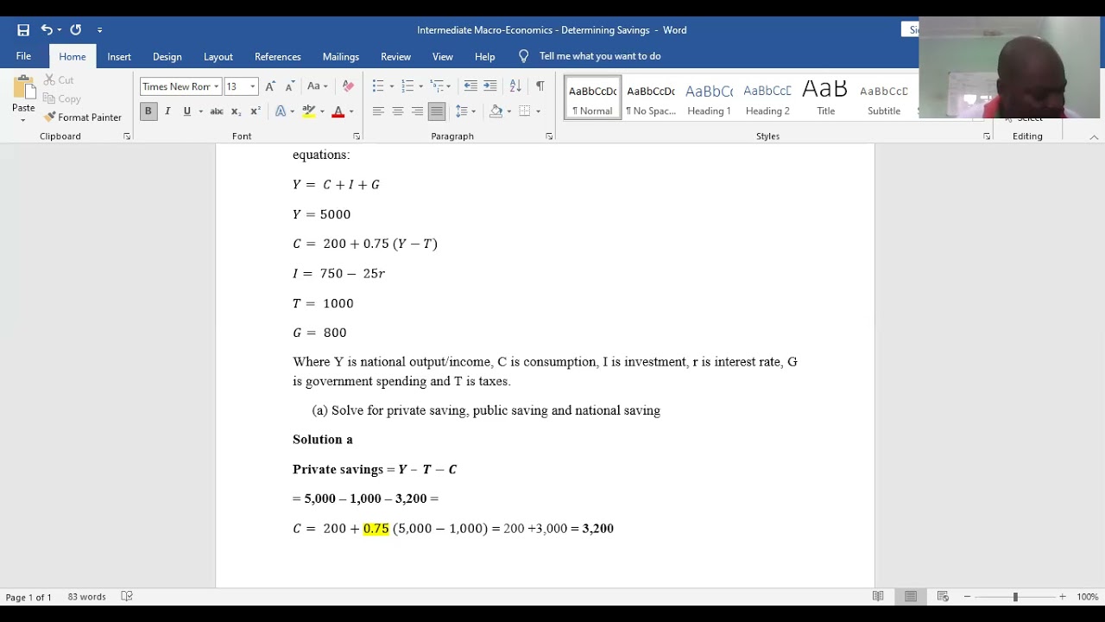1105x622 pixels.
Task: Click the Paste clipboard icon
Action: [23, 87]
